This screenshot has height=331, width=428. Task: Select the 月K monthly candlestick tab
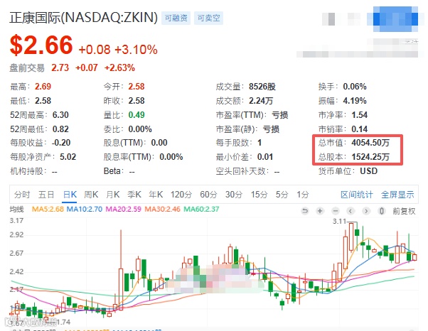click(113, 195)
